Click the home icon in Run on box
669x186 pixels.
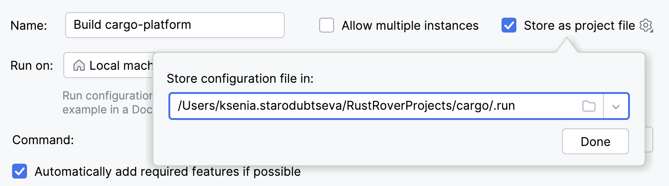(x=79, y=66)
